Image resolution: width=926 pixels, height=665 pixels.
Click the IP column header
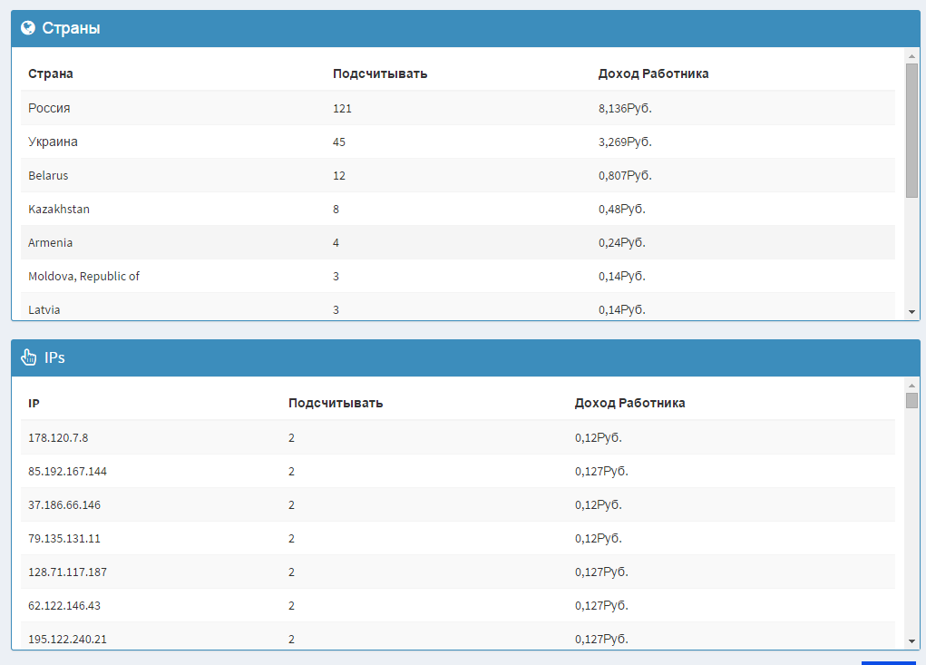tap(34, 404)
